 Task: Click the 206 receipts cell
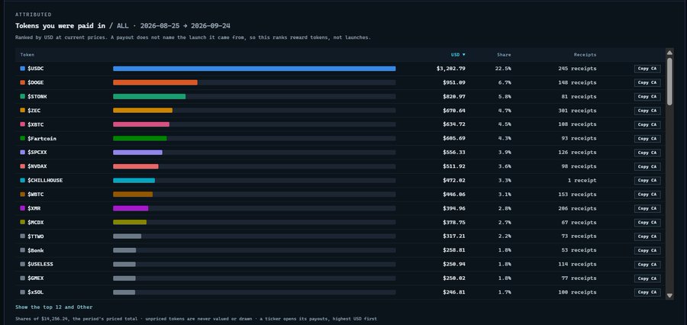tap(577, 208)
